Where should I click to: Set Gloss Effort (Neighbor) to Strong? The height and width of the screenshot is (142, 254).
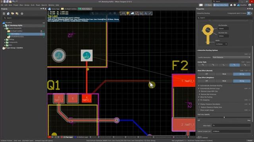tap(242, 81)
